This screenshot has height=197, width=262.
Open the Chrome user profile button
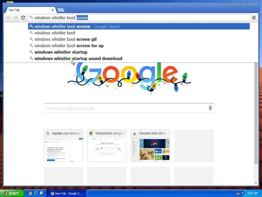coord(230,5)
